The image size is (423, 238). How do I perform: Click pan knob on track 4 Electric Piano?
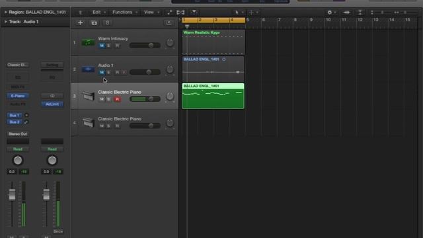170,123
